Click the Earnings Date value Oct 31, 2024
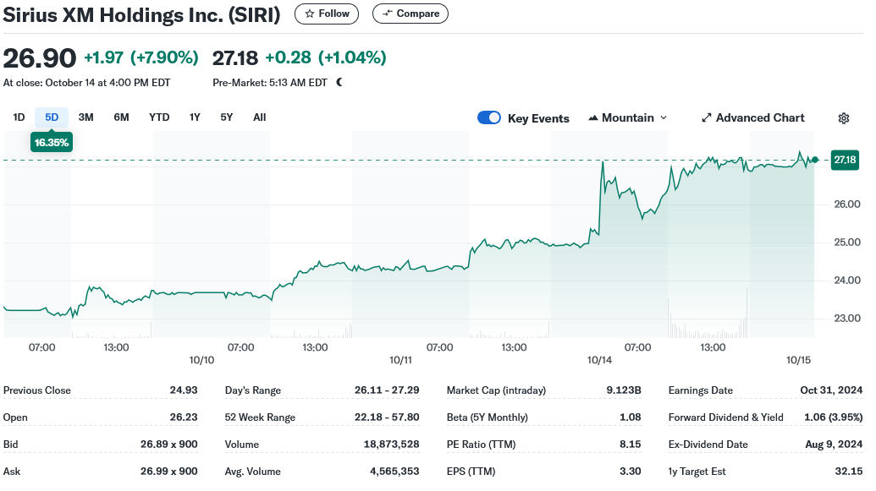876x491 pixels. (x=831, y=390)
